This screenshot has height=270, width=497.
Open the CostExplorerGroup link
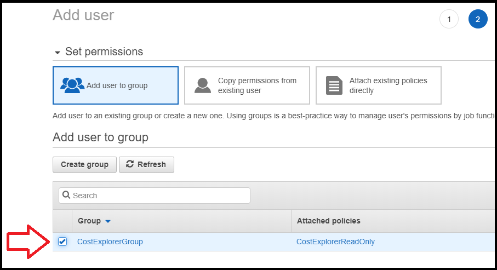click(x=110, y=242)
